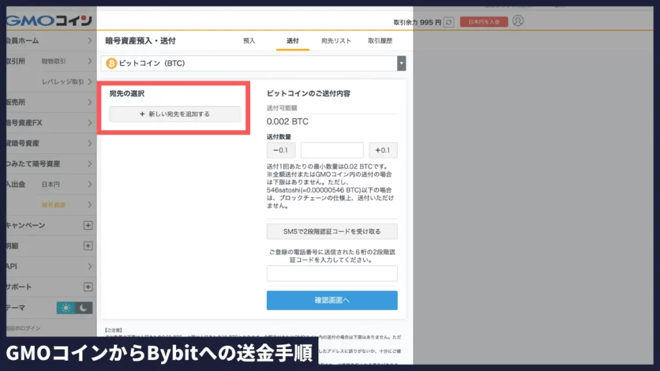Click 新しい宛先を追加する button
The image size is (660, 371).
tap(175, 114)
